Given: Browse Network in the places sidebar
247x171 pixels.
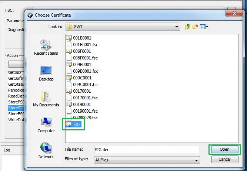Looking at the screenshot, I should (46, 151).
